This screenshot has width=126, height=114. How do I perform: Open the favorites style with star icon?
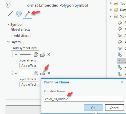(x=120, y=23)
